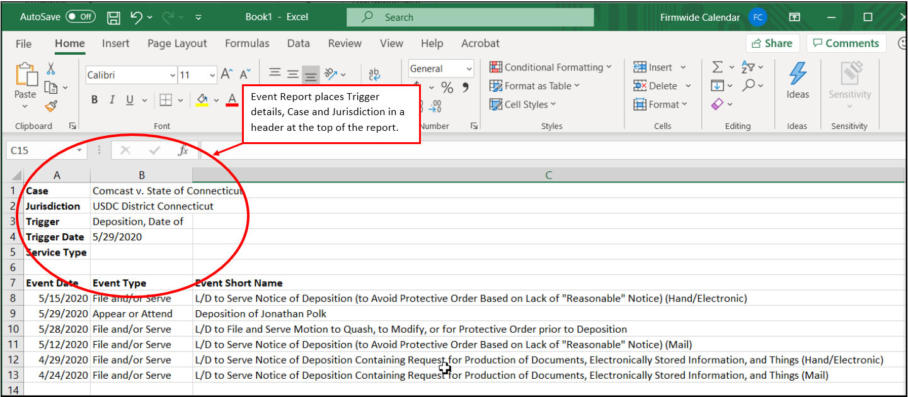
Task: Open the Conditional Formatting dropdown
Action: [551, 67]
